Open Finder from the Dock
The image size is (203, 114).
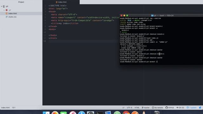point(46,113)
